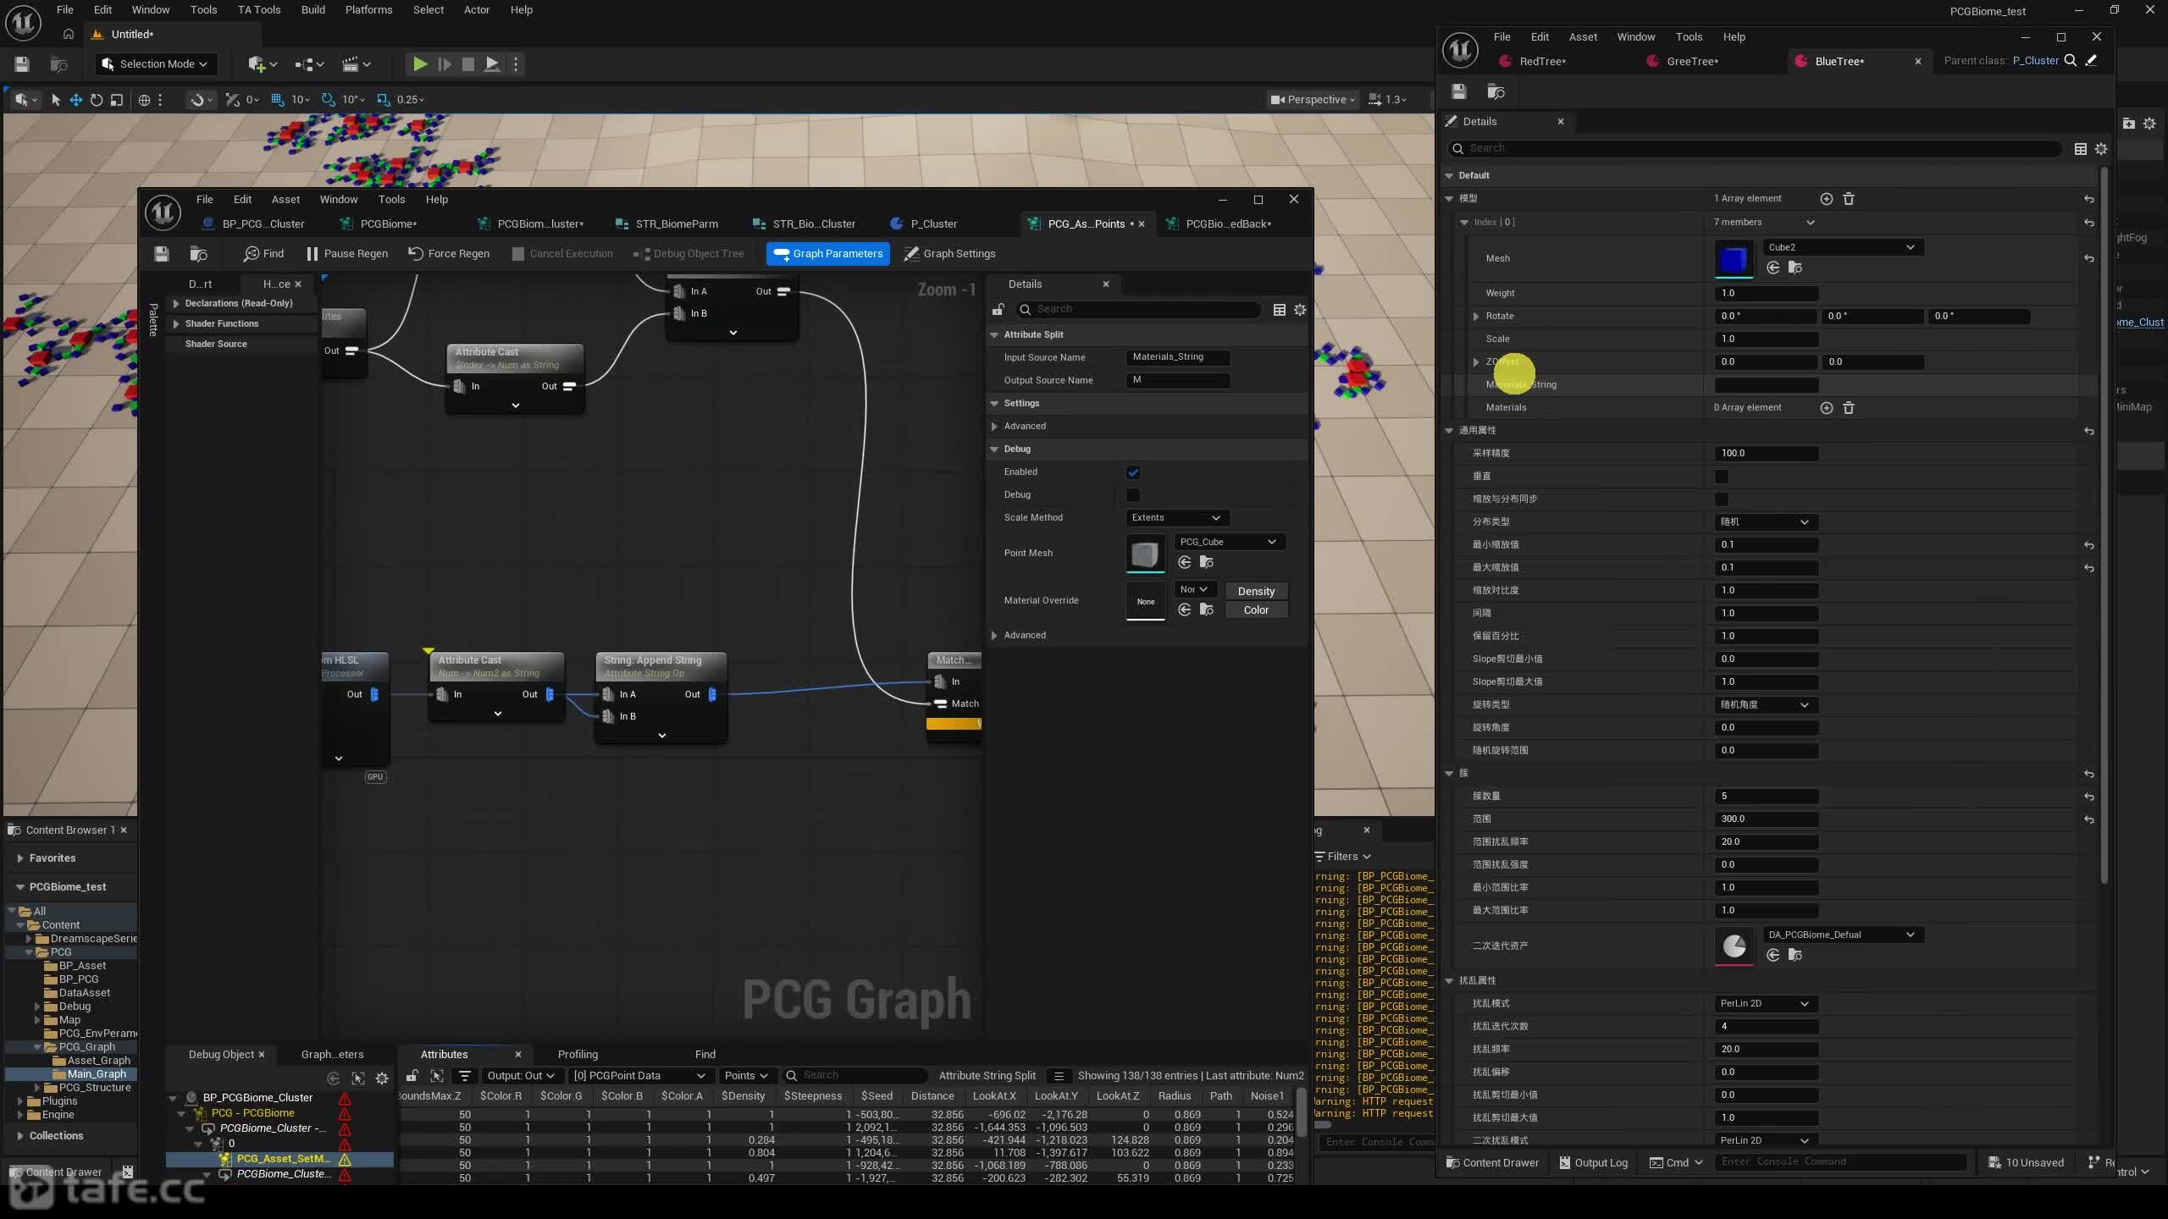Add element to Materials array
This screenshot has width=2168, height=1219.
point(1827,408)
